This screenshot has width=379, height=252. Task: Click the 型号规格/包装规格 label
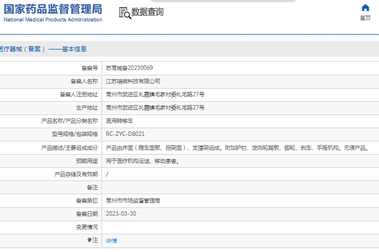click(x=75, y=134)
